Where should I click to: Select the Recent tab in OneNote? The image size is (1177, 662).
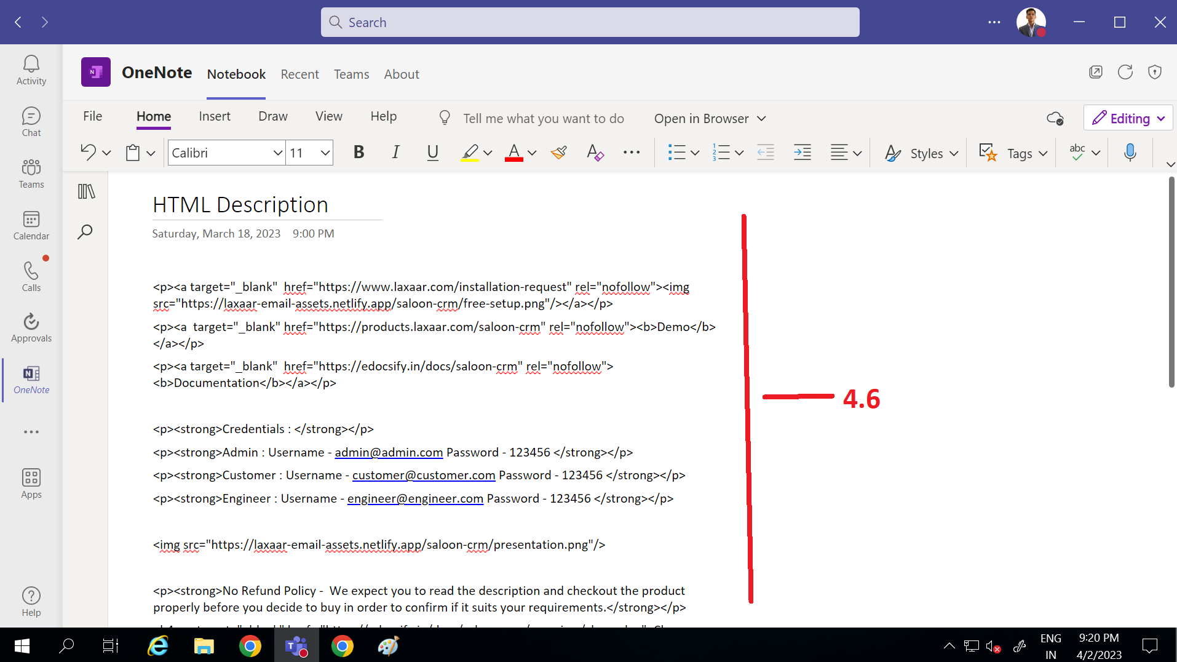[x=300, y=74]
